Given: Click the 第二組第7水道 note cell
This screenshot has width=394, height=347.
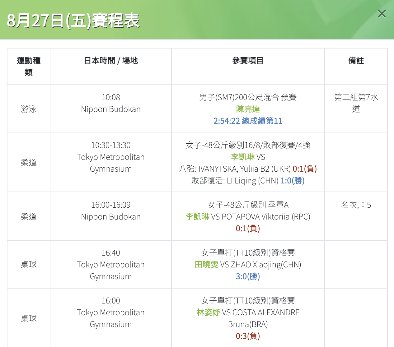Looking at the screenshot, I should pos(356,103).
